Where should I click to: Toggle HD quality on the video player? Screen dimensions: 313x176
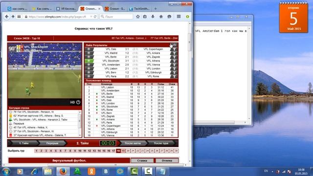[x=72, y=102]
